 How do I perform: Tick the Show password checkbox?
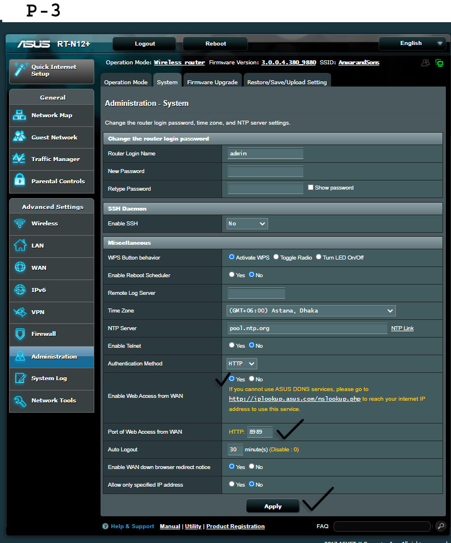(311, 187)
